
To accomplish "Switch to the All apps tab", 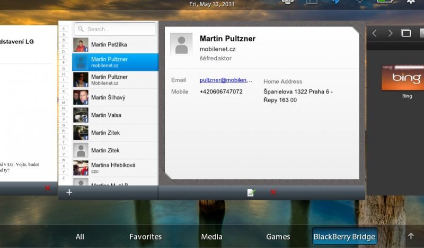I will point(80,237).
